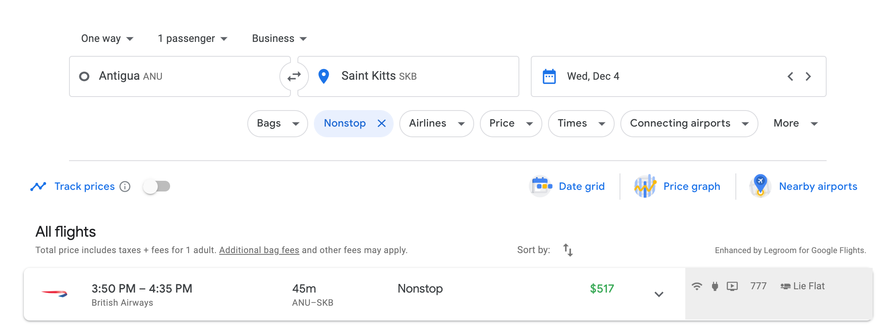Image resolution: width=894 pixels, height=332 pixels.
Task: Click the Antigua origin input field
Action: (x=177, y=76)
